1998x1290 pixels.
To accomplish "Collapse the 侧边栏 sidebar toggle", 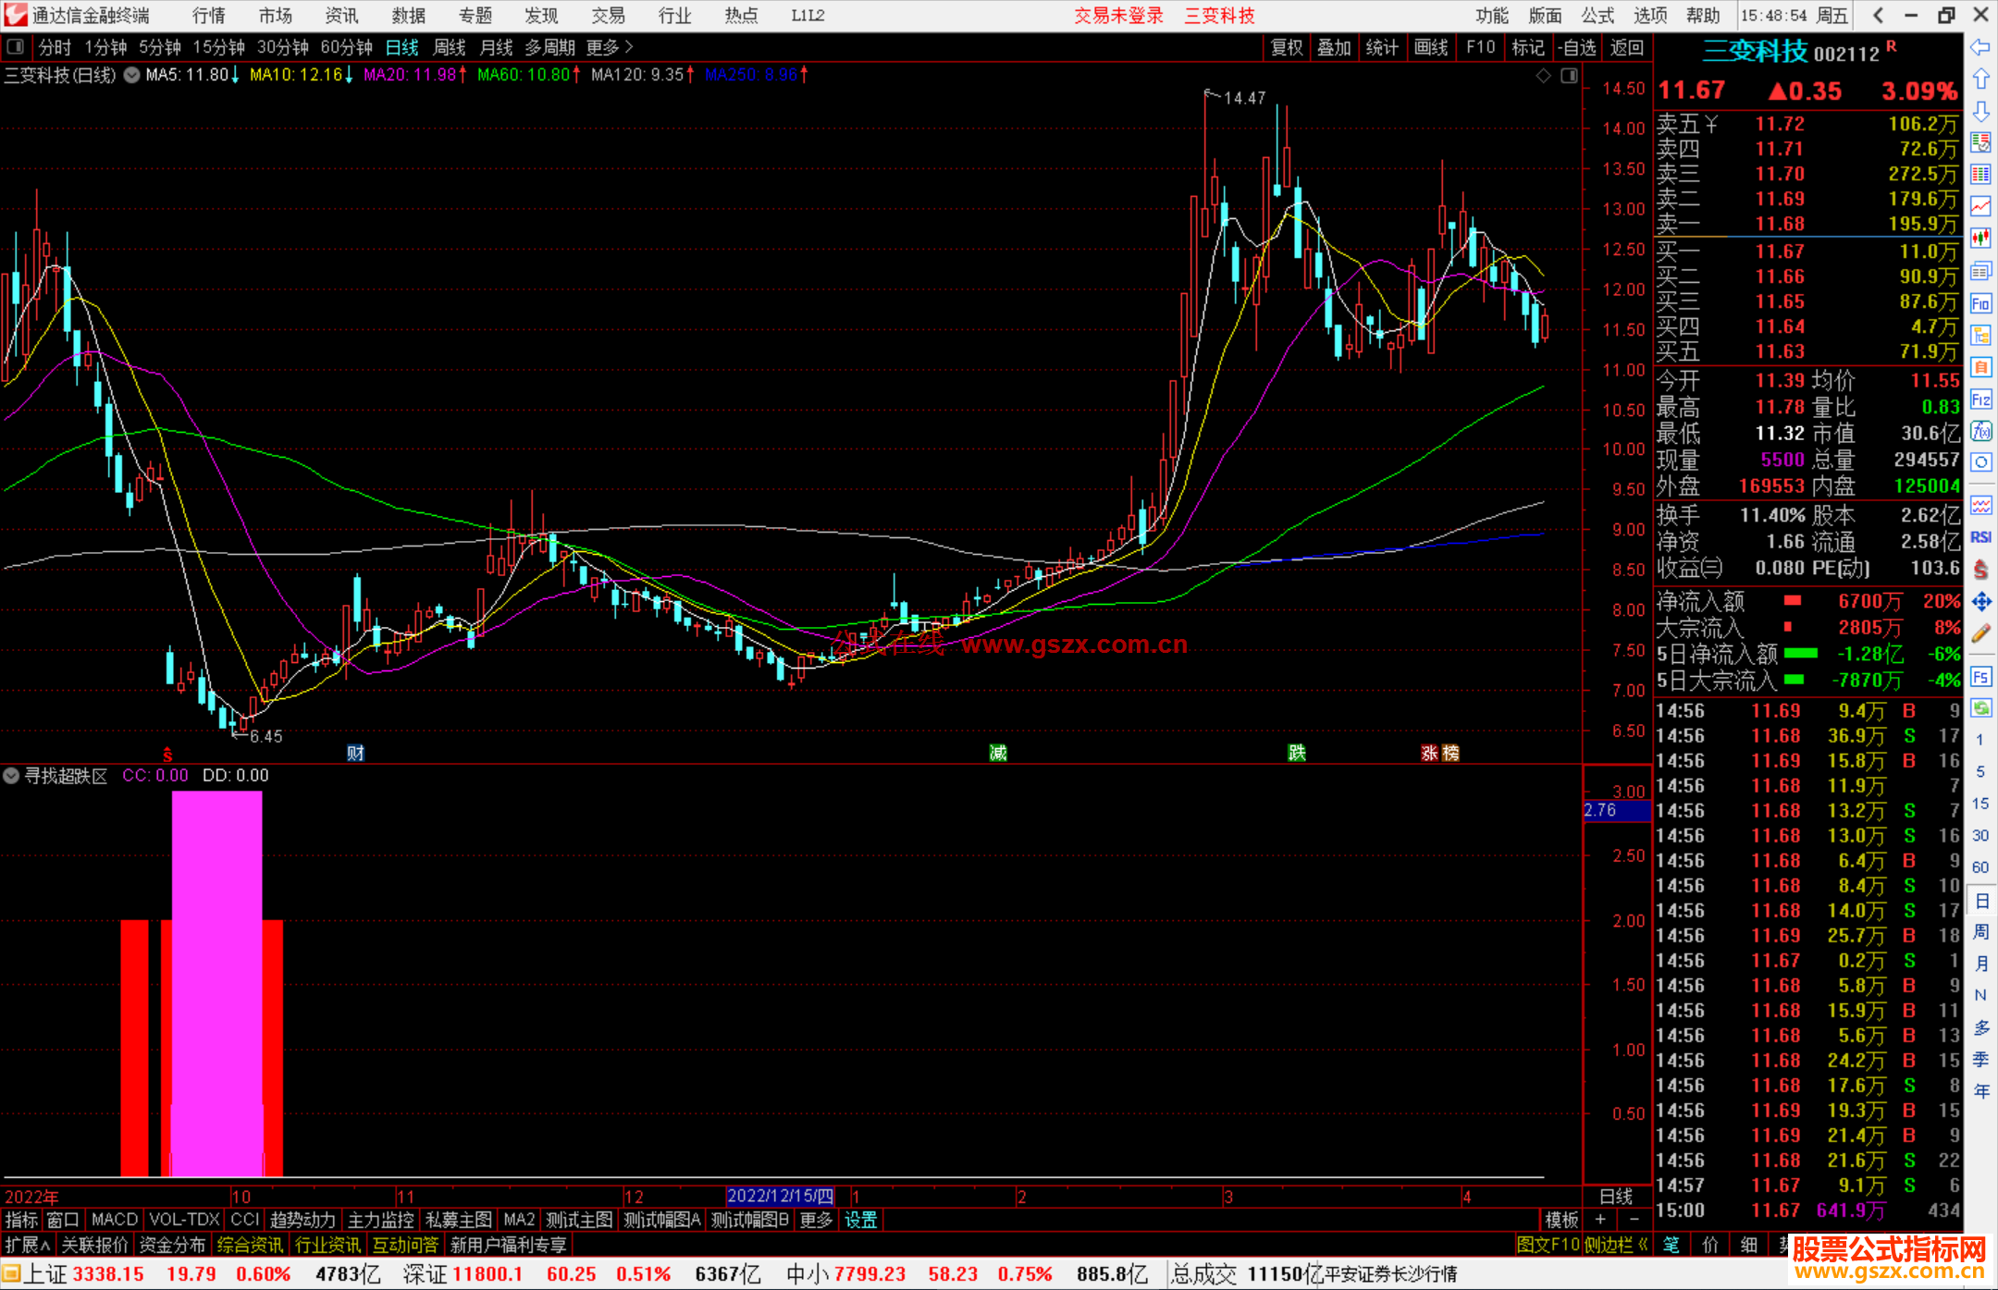I will click(1616, 1245).
